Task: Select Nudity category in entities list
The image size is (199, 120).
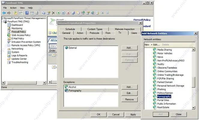Action: point(161,64)
